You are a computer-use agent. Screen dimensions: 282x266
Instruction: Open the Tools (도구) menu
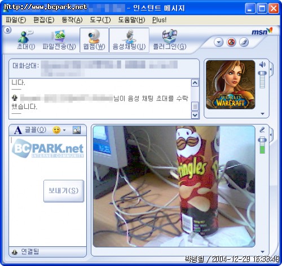pyautogui.click(x=100, y=20)
